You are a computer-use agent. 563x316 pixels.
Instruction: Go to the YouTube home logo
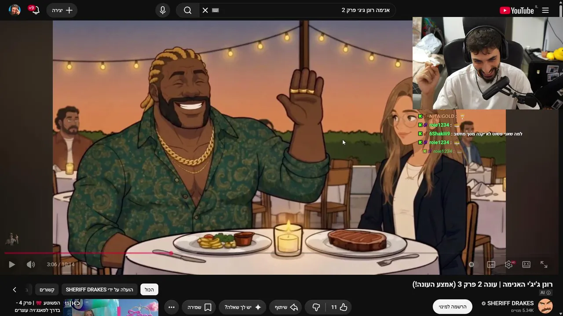tap(517, 11)
